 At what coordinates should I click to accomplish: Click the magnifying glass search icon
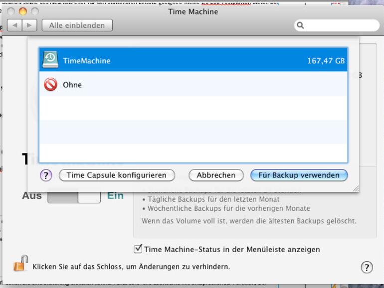(x=300, y=25)
